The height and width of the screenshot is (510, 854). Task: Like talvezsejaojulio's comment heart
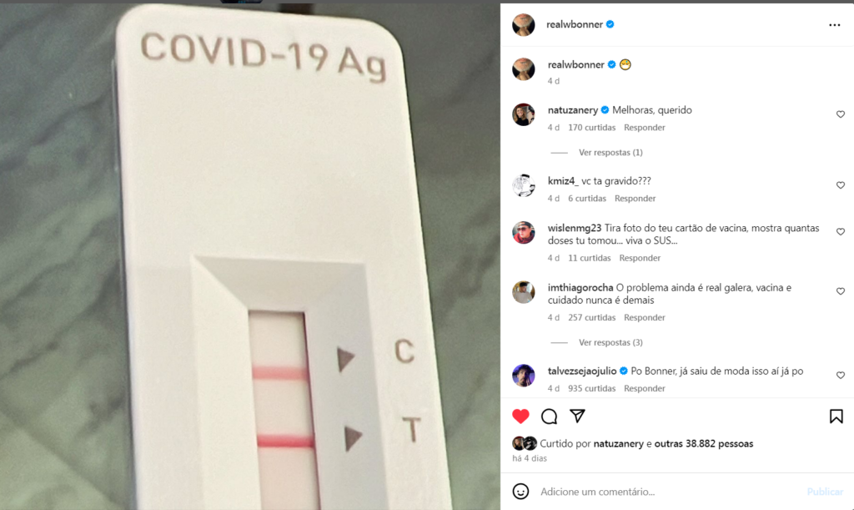tap(841, 376)
